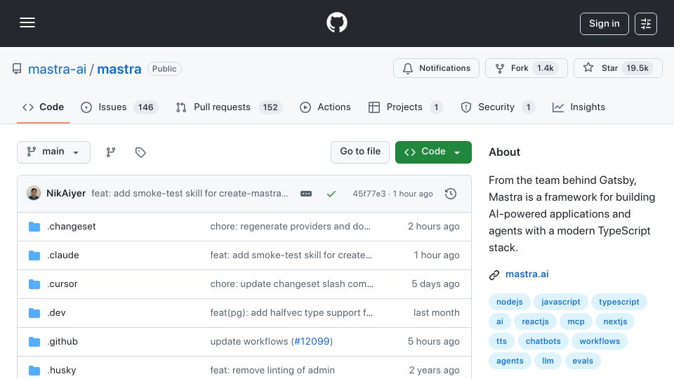Open pull request #12099 link

click(312, 342)
